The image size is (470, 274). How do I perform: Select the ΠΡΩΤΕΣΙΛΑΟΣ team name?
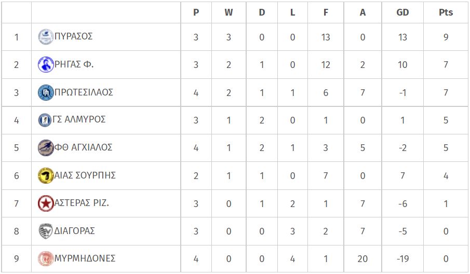[x=84, y=92]
